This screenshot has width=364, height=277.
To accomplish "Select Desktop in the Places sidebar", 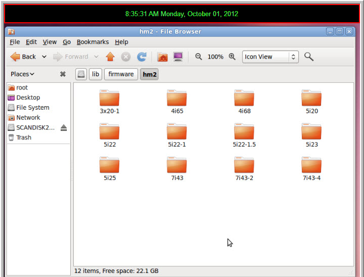I will (x=38, y=98).
